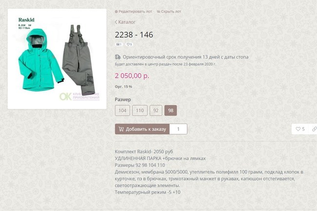Click the edit lot gear icon
Image resolution: width=317 pixels, height=211 pixels.
coord(116,12)
